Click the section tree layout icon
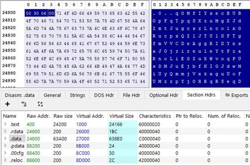This screenshot has width=250, height=165. 24,104
